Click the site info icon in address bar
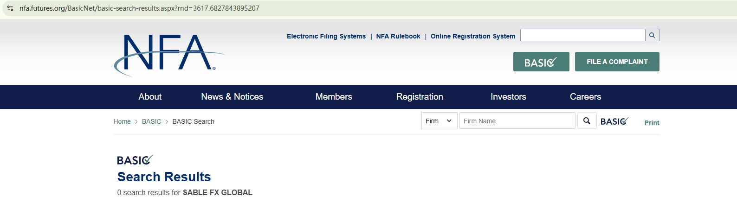 (x=10, y=8)
